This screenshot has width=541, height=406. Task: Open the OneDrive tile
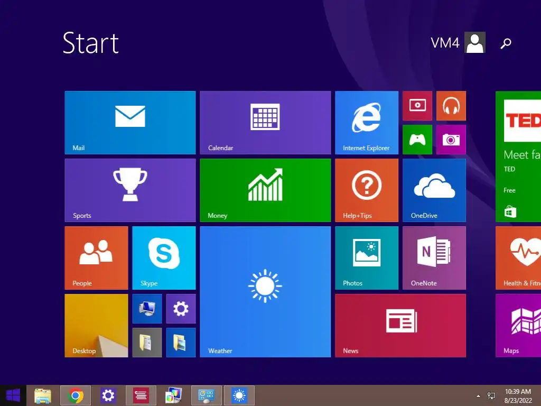pyautogui.click(x=434, y=190)
